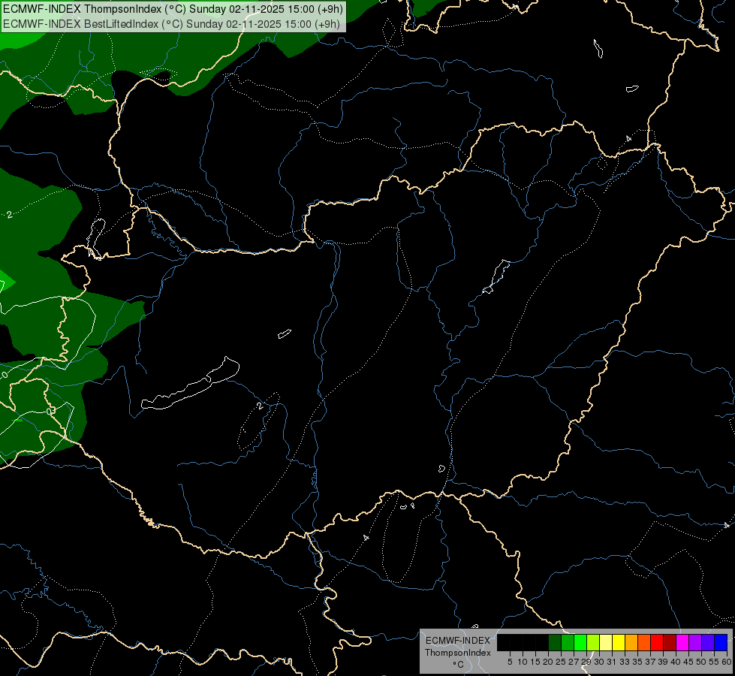Viewport: 735px width, 676px height.
Task: Click the legend tick label 29
Action: click(x=586, y=662)
